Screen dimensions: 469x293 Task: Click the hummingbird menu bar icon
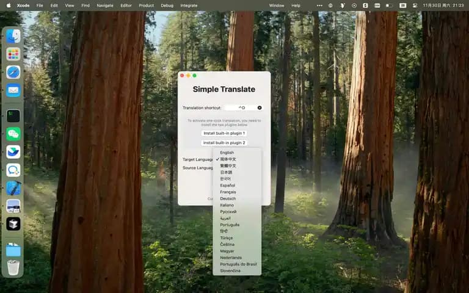[343, 5]
